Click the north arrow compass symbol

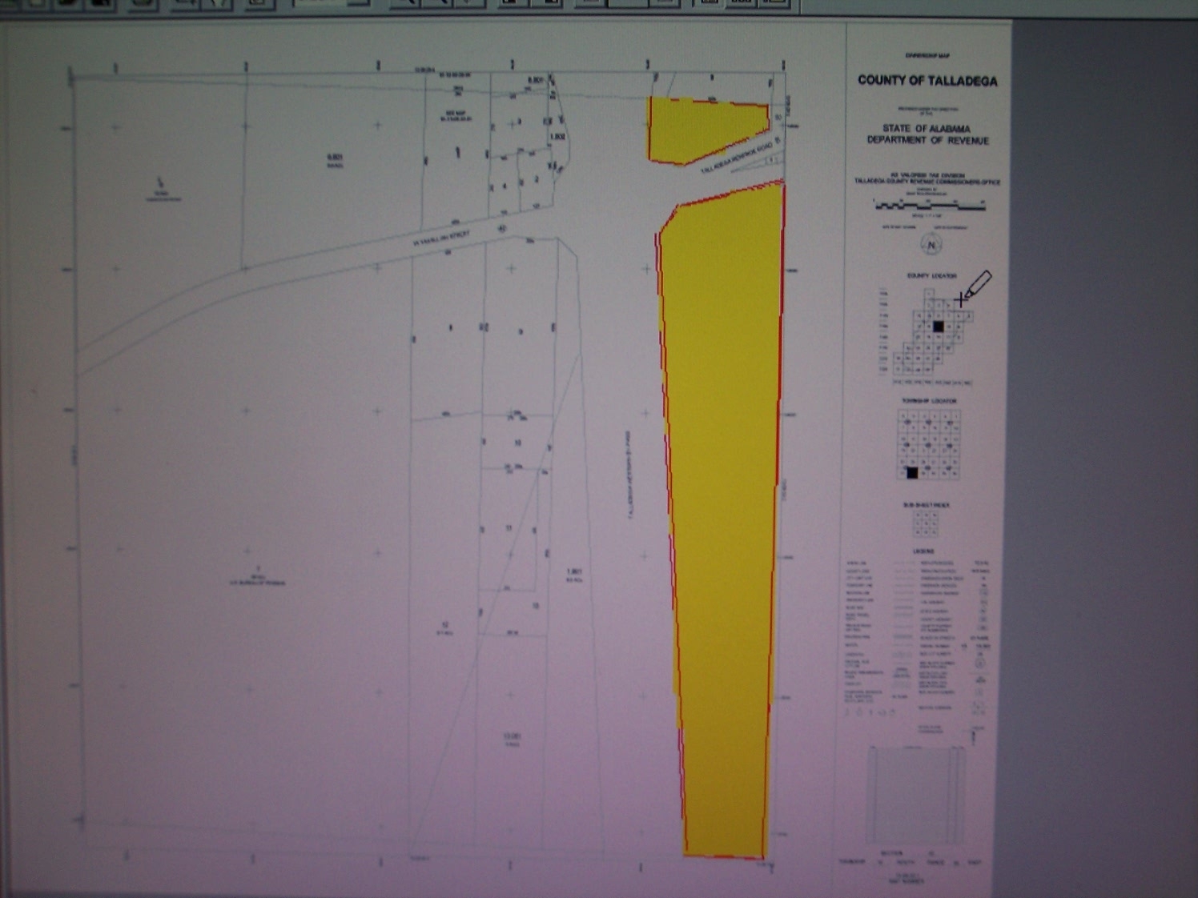point(931,245)
